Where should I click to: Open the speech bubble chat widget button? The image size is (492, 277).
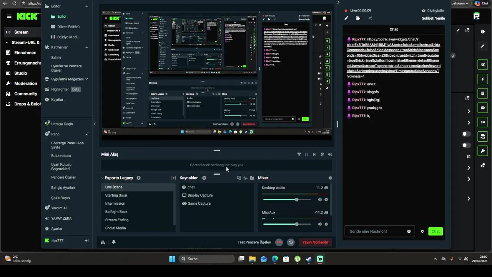483,108
